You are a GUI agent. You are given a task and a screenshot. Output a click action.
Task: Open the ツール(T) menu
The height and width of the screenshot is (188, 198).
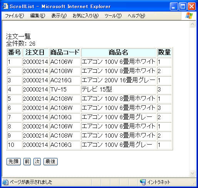tap(113, 16)
